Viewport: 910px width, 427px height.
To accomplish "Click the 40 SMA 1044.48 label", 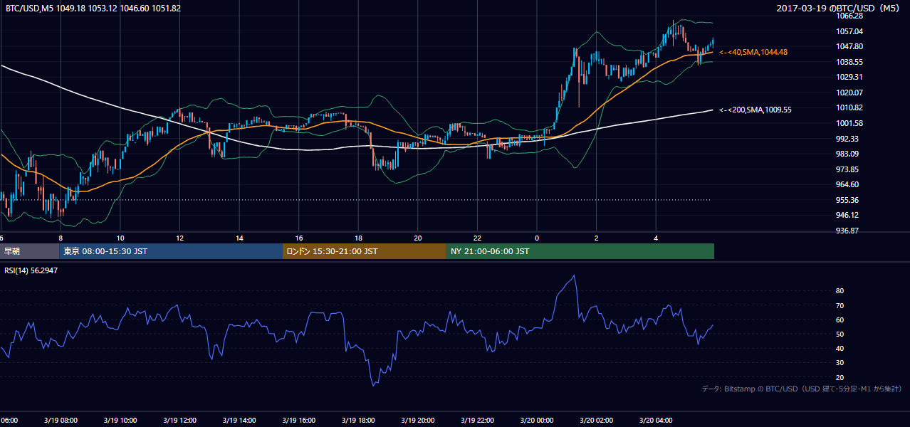I will [753, 52].
